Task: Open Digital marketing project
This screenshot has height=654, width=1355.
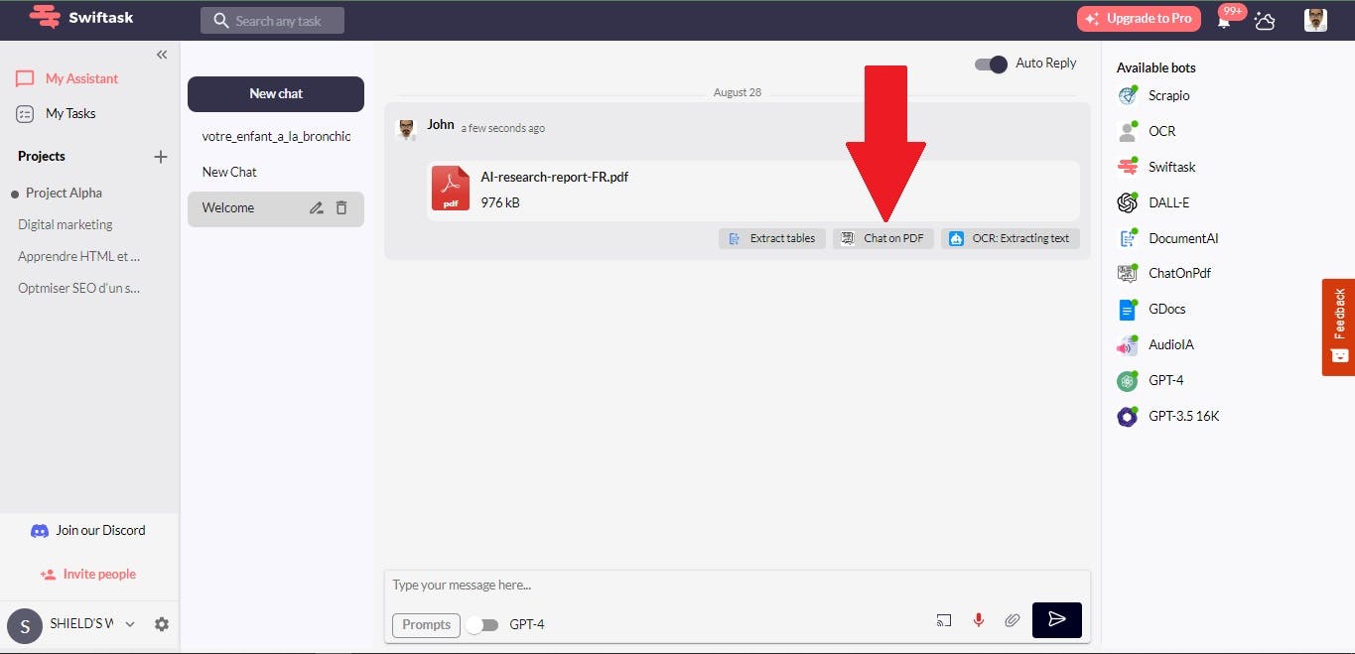Action: click(x=66, y=224)
